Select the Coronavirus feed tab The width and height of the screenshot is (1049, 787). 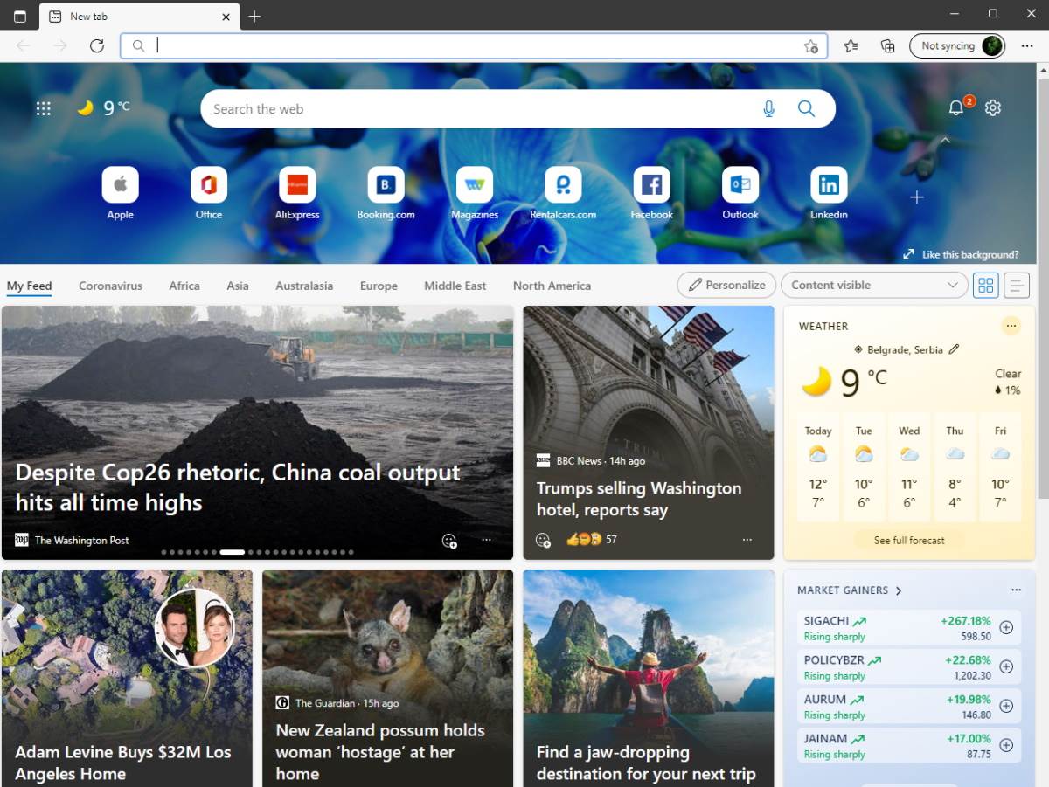110,286
